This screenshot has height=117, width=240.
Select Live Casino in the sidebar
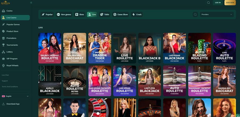[15, 18]
